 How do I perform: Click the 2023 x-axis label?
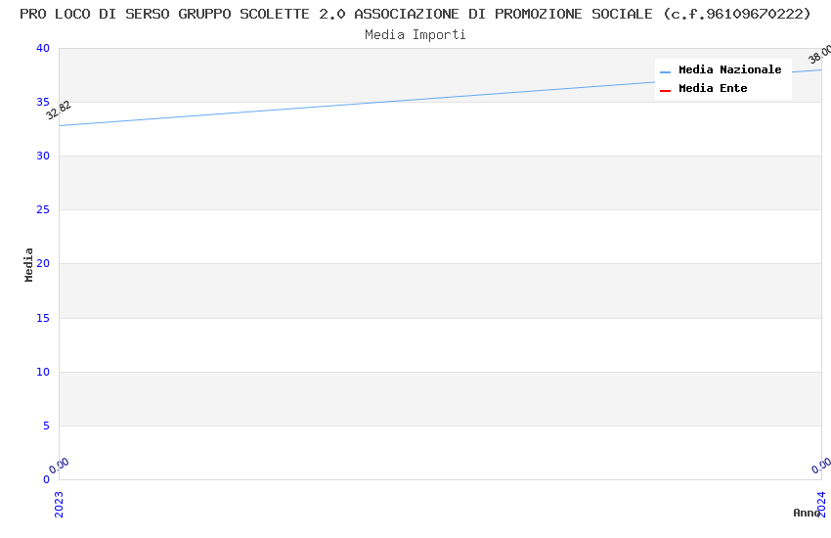coord(59,504)
